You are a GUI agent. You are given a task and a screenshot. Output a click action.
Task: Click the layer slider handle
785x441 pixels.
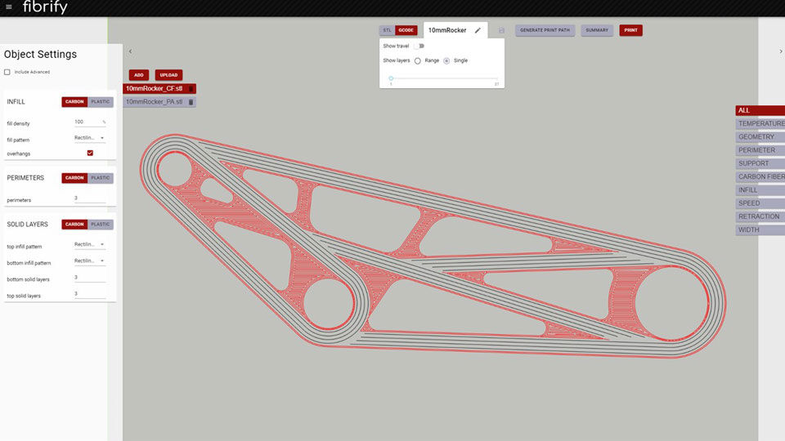[x=391, y=78]
